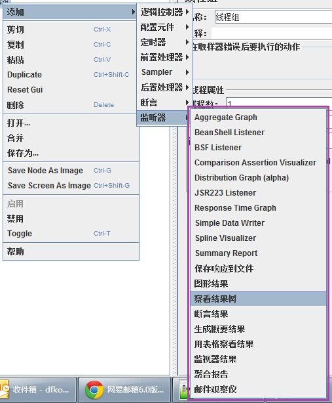Viewport: 332px width, 403px height.
Task: Select 禁用 menu item
Action: (71, 219)
